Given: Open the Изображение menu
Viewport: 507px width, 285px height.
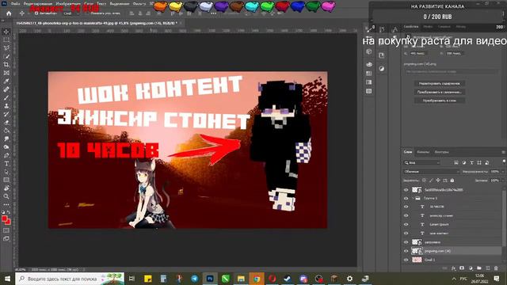Looking at the screenshot, I should click(68, 4).
